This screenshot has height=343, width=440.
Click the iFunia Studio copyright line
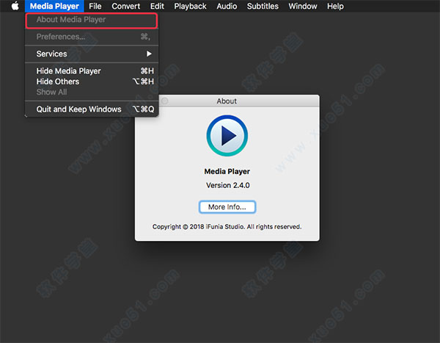coord(227,227)
